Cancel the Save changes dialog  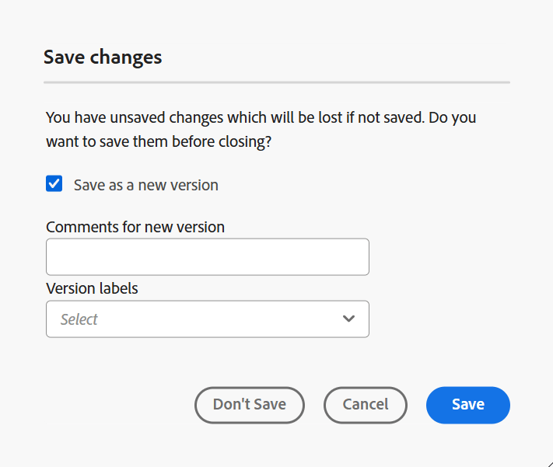(365, 404)
